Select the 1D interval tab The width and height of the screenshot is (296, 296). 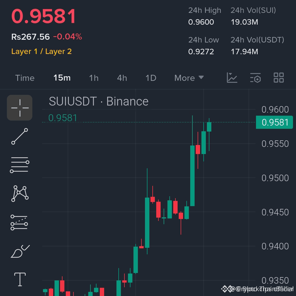151,78
